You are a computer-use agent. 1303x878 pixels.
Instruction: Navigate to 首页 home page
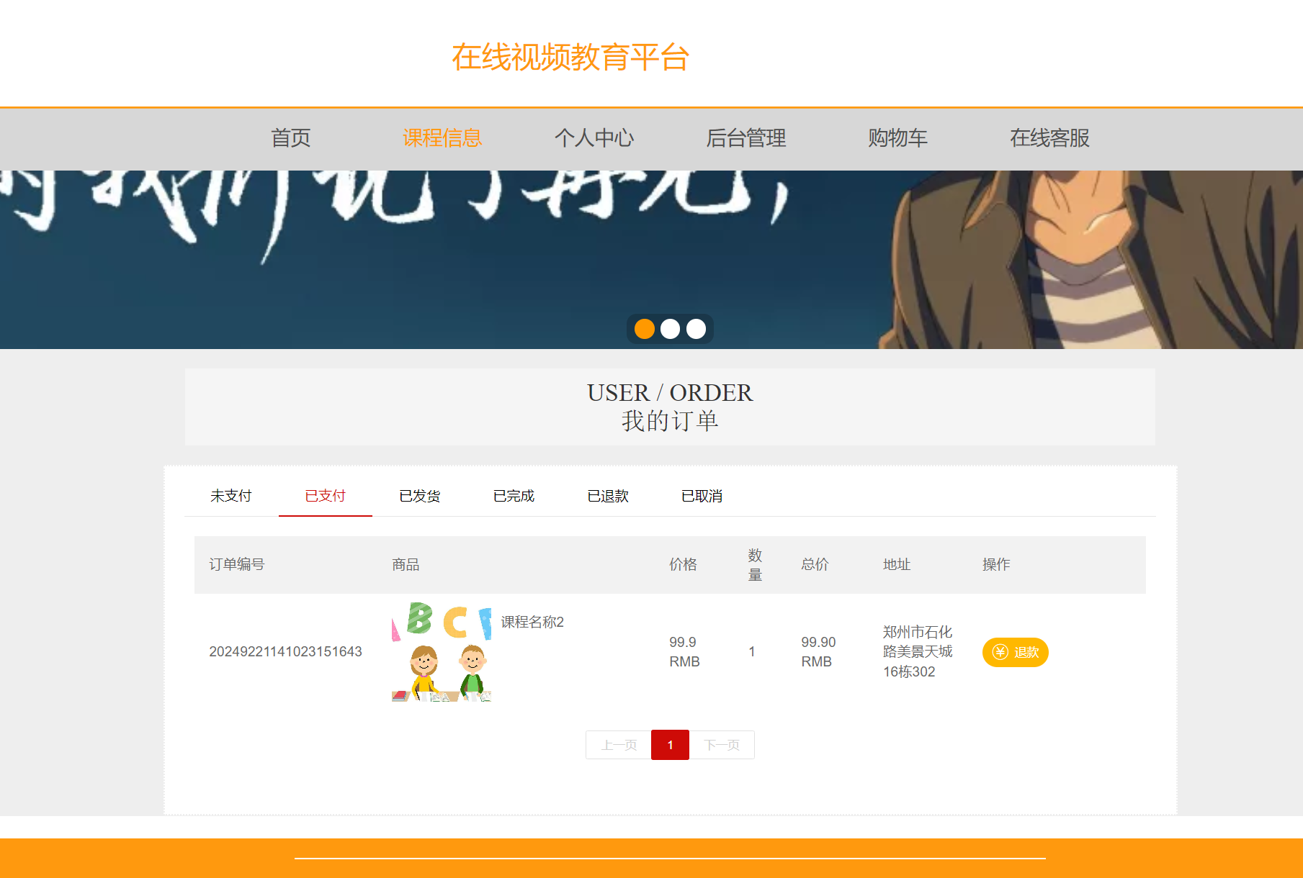(291, 138)
